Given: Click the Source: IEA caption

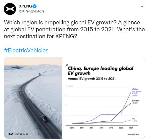Looking at the screenshot, I should [133, 134].
